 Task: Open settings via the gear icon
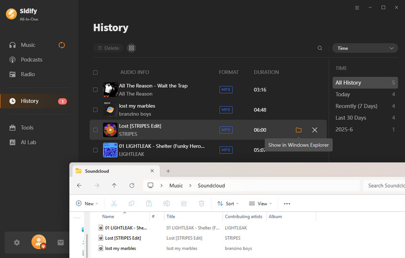pyautogui.click(x=17, y=242)
